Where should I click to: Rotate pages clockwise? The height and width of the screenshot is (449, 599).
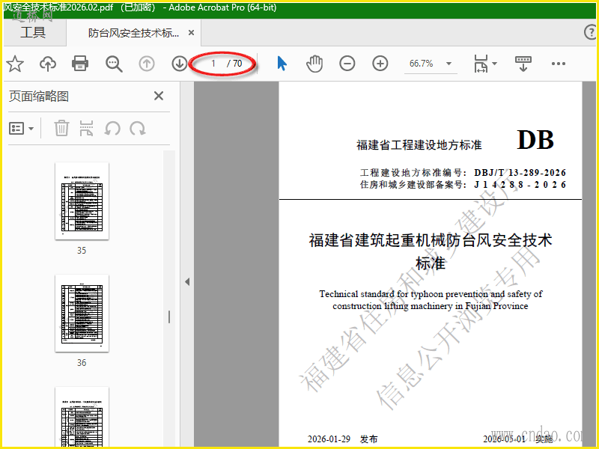pos(138,128)
